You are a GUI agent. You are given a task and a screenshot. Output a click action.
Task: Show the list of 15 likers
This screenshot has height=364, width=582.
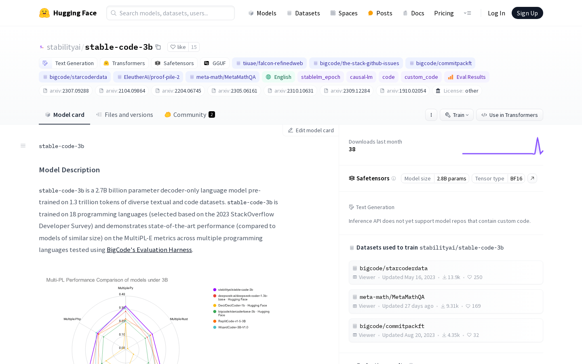click(x=194, y=47)
